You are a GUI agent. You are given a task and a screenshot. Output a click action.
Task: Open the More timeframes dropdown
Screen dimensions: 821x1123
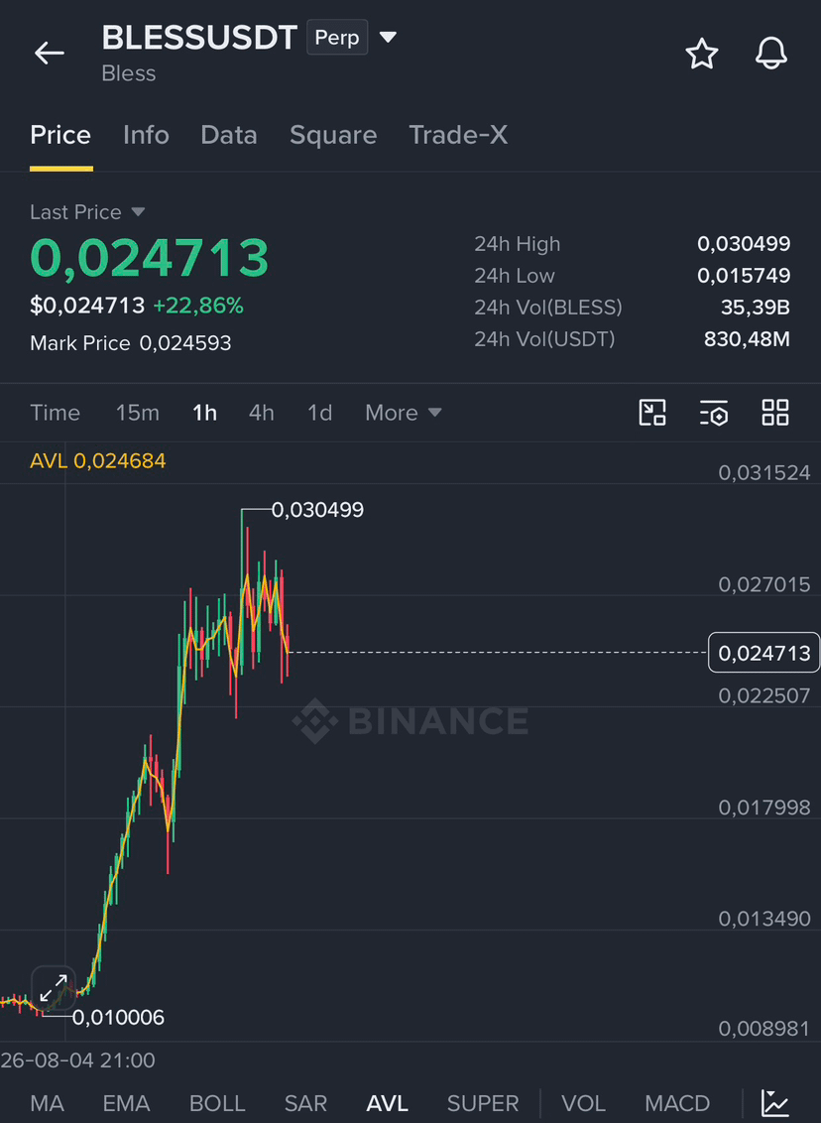403,413
